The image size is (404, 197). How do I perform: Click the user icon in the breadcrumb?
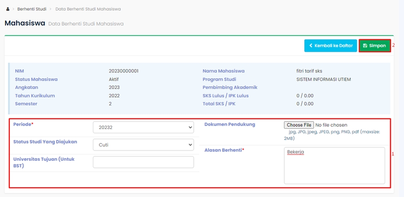(x=8, y=9)
